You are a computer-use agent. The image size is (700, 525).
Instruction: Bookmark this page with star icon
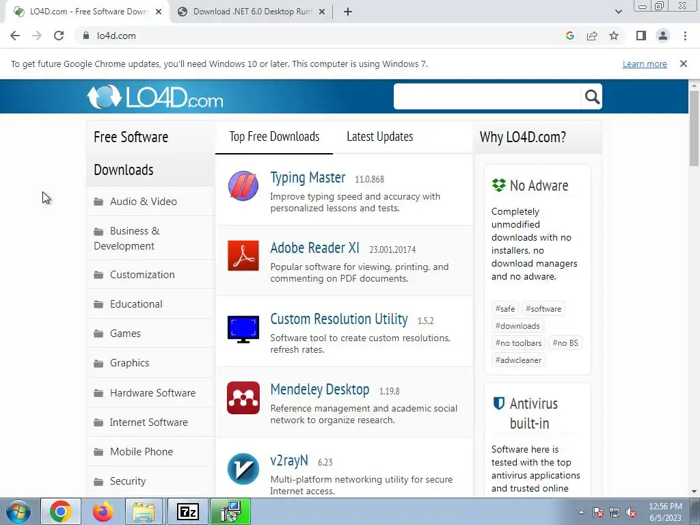click(614, 36)
